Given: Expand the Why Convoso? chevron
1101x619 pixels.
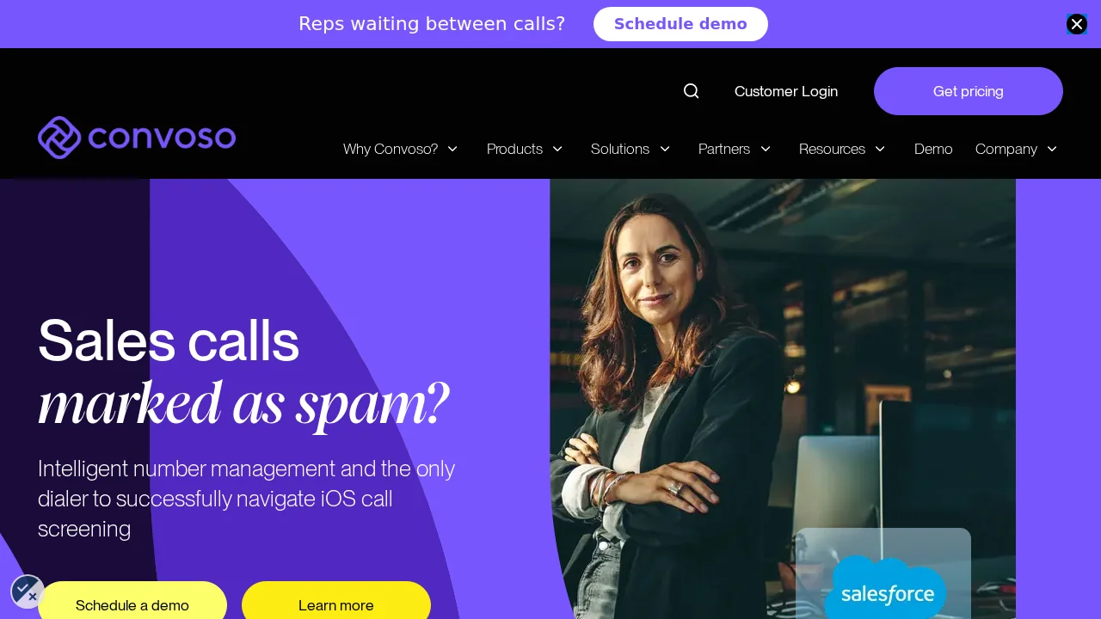Looking at the screenshot, I should coord(452,149).
